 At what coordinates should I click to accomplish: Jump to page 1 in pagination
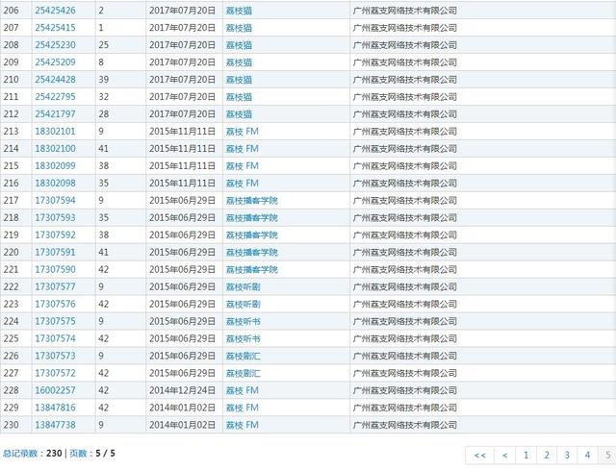pos(526,455)
